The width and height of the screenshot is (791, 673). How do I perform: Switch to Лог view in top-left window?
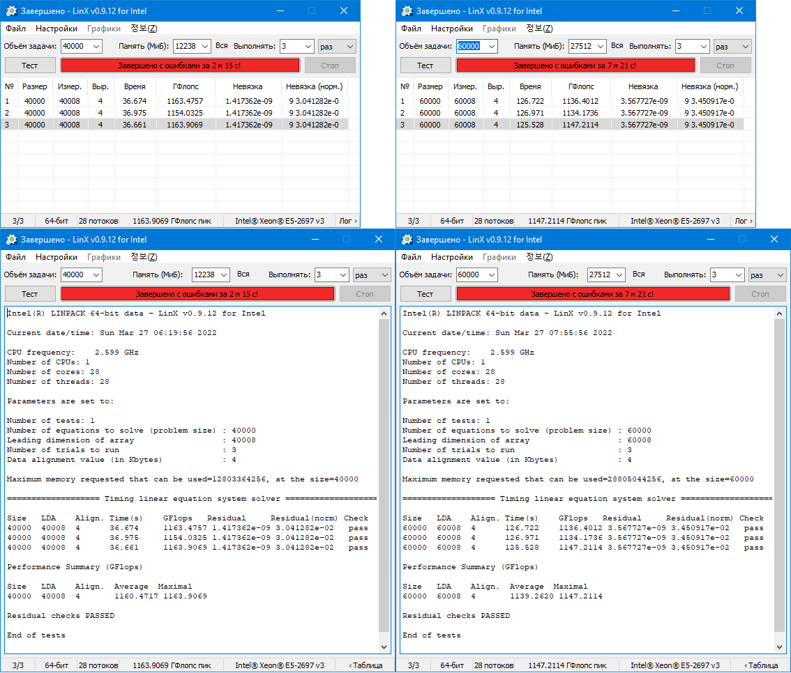click(x=348, y=221)
